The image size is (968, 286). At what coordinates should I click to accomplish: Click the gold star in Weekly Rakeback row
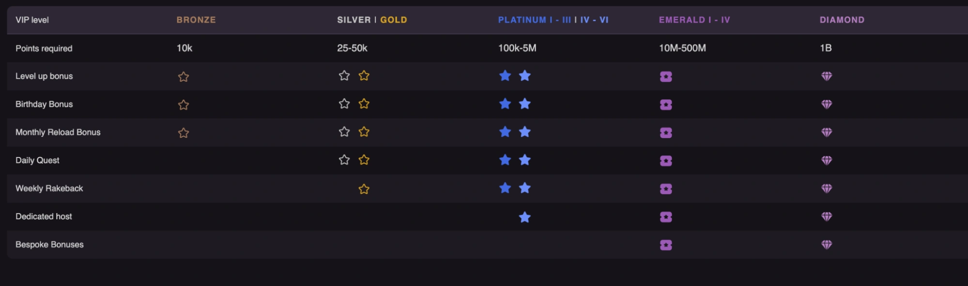364,189
